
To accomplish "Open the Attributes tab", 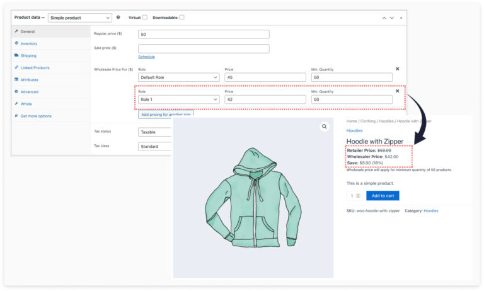I will tap(51, 79).
